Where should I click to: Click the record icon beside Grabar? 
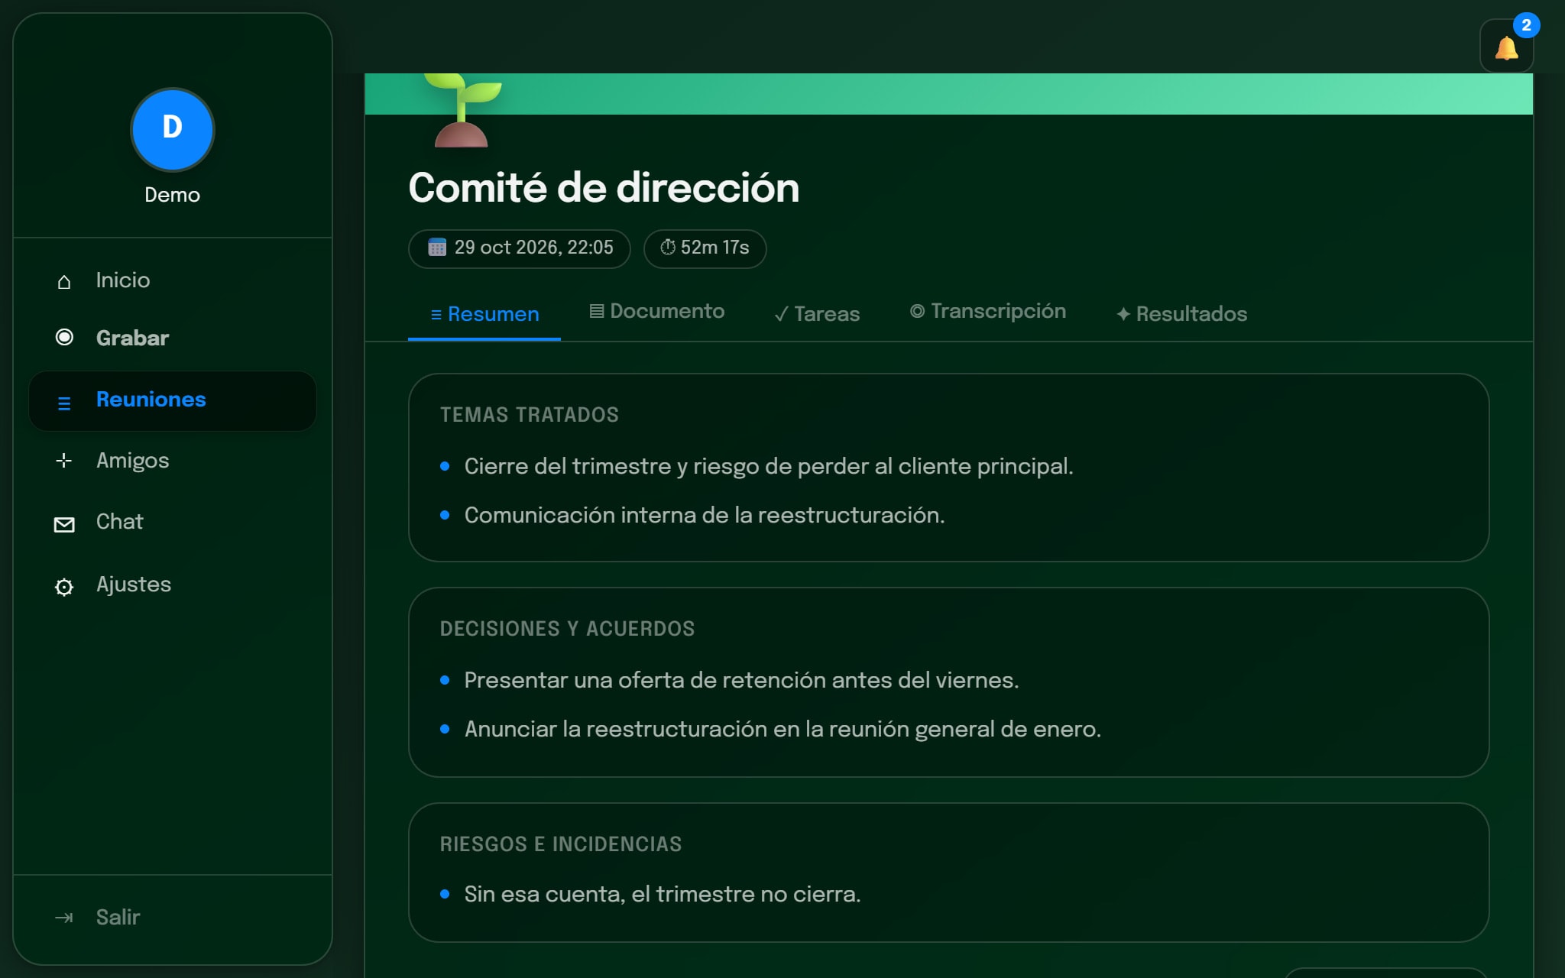pos(64,337)
